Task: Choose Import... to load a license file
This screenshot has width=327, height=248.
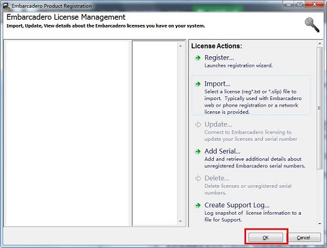Action: [x=217, y=84]
